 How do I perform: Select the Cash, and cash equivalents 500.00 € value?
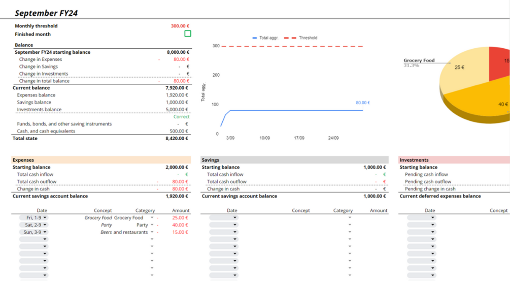(179, 131)
